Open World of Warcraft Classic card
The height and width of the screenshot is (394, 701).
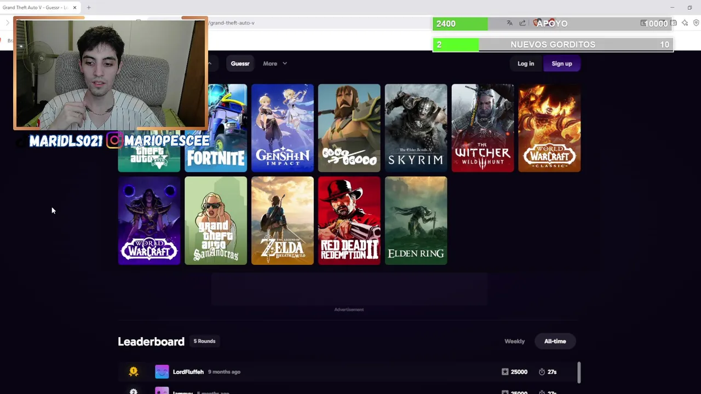550,128
